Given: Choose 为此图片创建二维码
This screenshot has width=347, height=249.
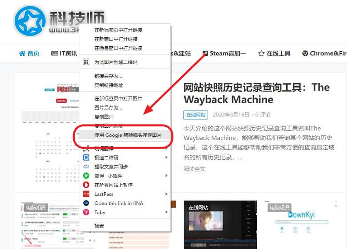Looking at the screenshot, I should click(125, 62).
